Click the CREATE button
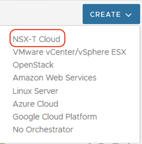 click(111, 14)
